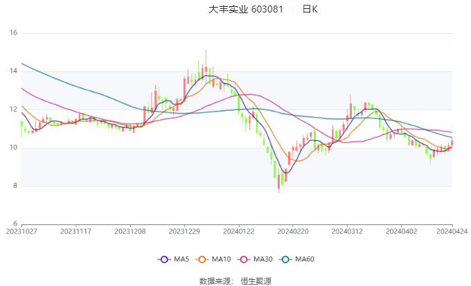Click the x-axis date label 20240424
Screen dimensions: 471x286
452,231
